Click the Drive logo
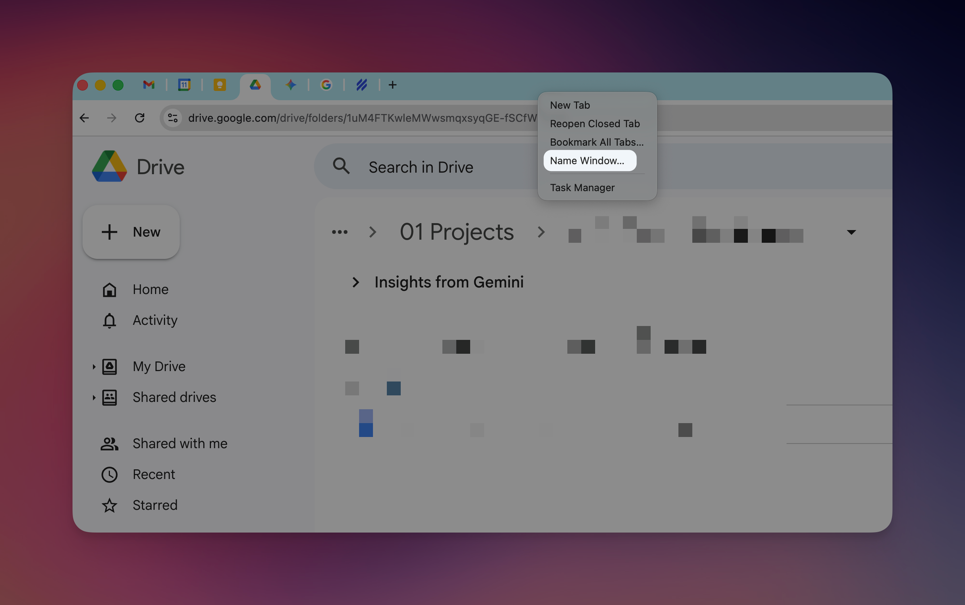 [110, 166]
